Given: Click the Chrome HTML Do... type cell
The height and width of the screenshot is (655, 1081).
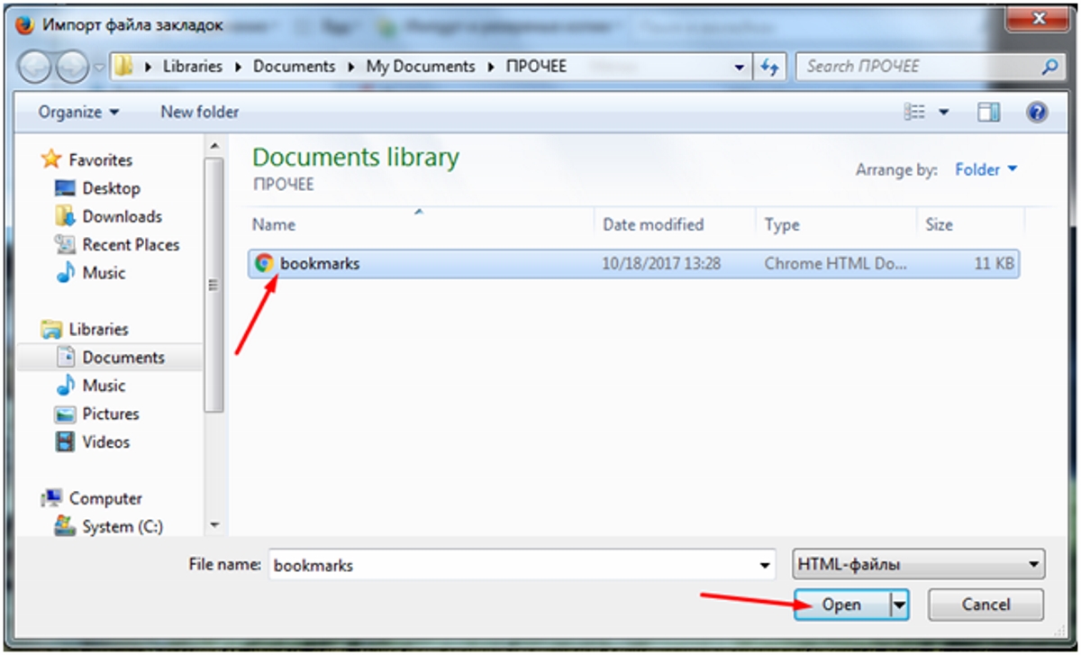Looking at the screenshot, I should pyautogui.click(x=836, y=264).
